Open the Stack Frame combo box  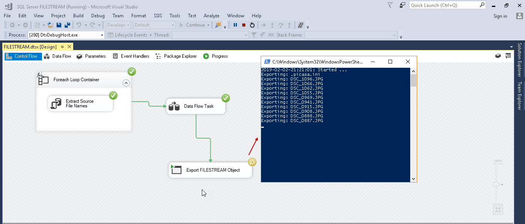(351, 35)
